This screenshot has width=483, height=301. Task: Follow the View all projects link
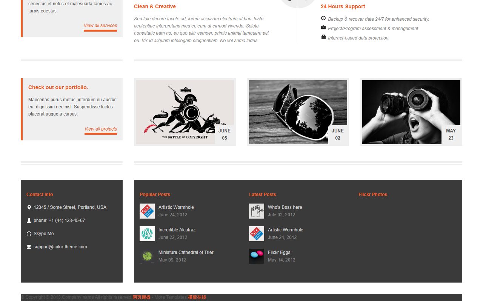tap(101, 129)
